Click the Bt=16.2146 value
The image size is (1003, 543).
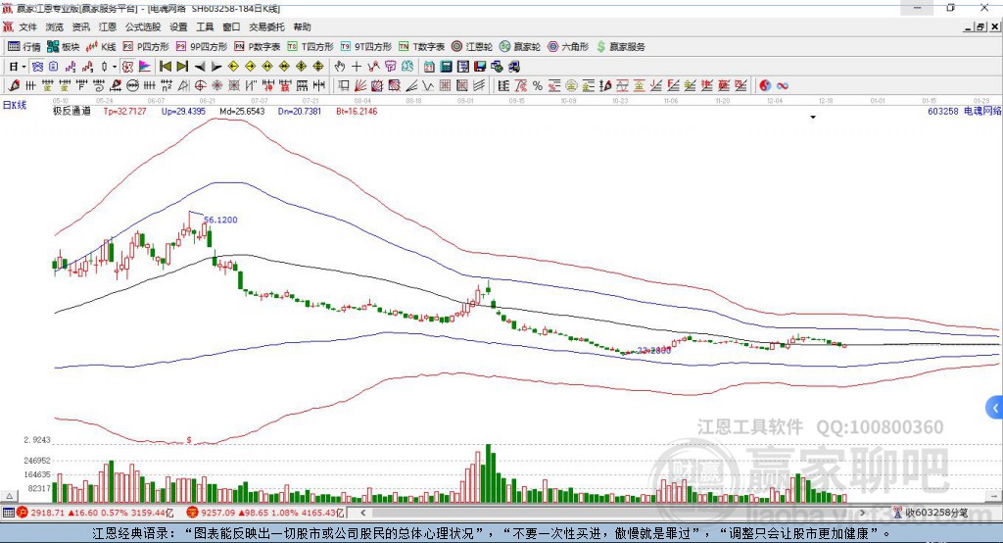[x=357, y=111]
